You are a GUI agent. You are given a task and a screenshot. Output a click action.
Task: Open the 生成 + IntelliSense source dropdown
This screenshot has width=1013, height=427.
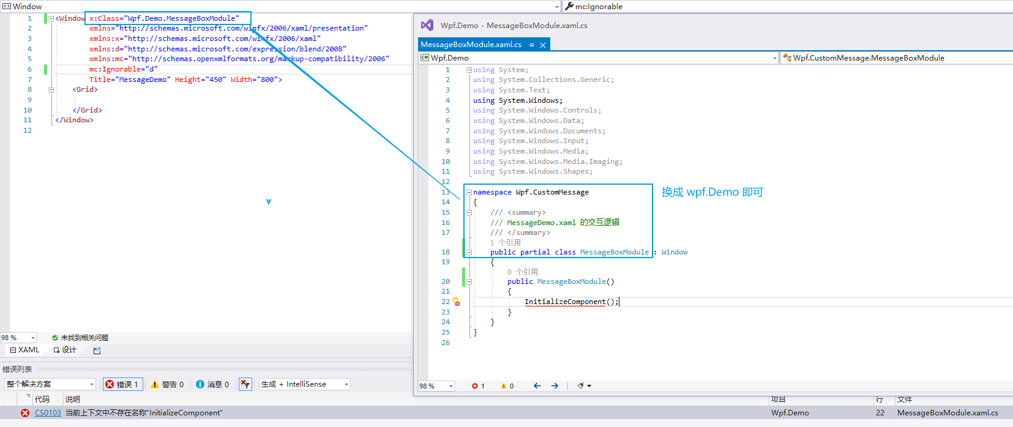tap(305, 384)
